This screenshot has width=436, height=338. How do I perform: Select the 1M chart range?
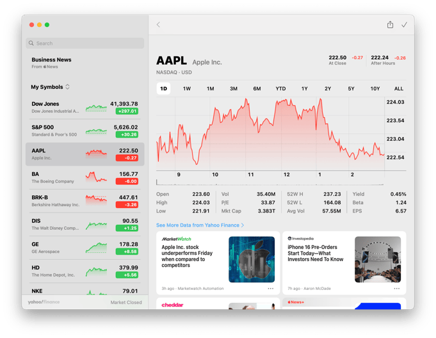210,89
